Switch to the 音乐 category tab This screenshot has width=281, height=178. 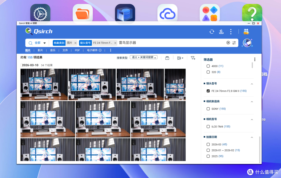[53, 50]
